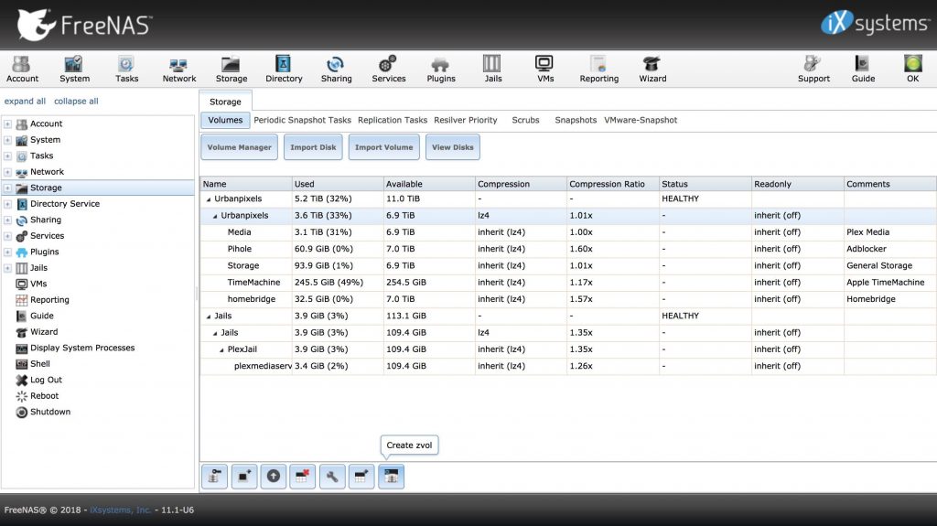Screen dimensions: 937x526
Task: Open Periodic Snapshot Tasks tab
Action: [302, 120]
